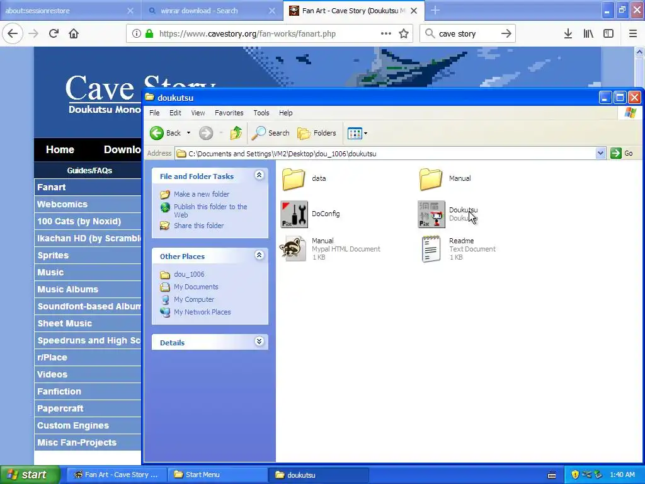The width and height of the screenshot is (645, 484).
Task: Reload the page in Firefox
Action: [x=54, y=33]
